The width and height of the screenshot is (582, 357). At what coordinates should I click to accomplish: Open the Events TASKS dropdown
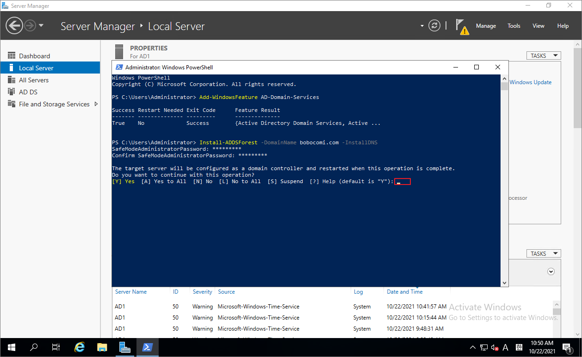coord(544,253)
